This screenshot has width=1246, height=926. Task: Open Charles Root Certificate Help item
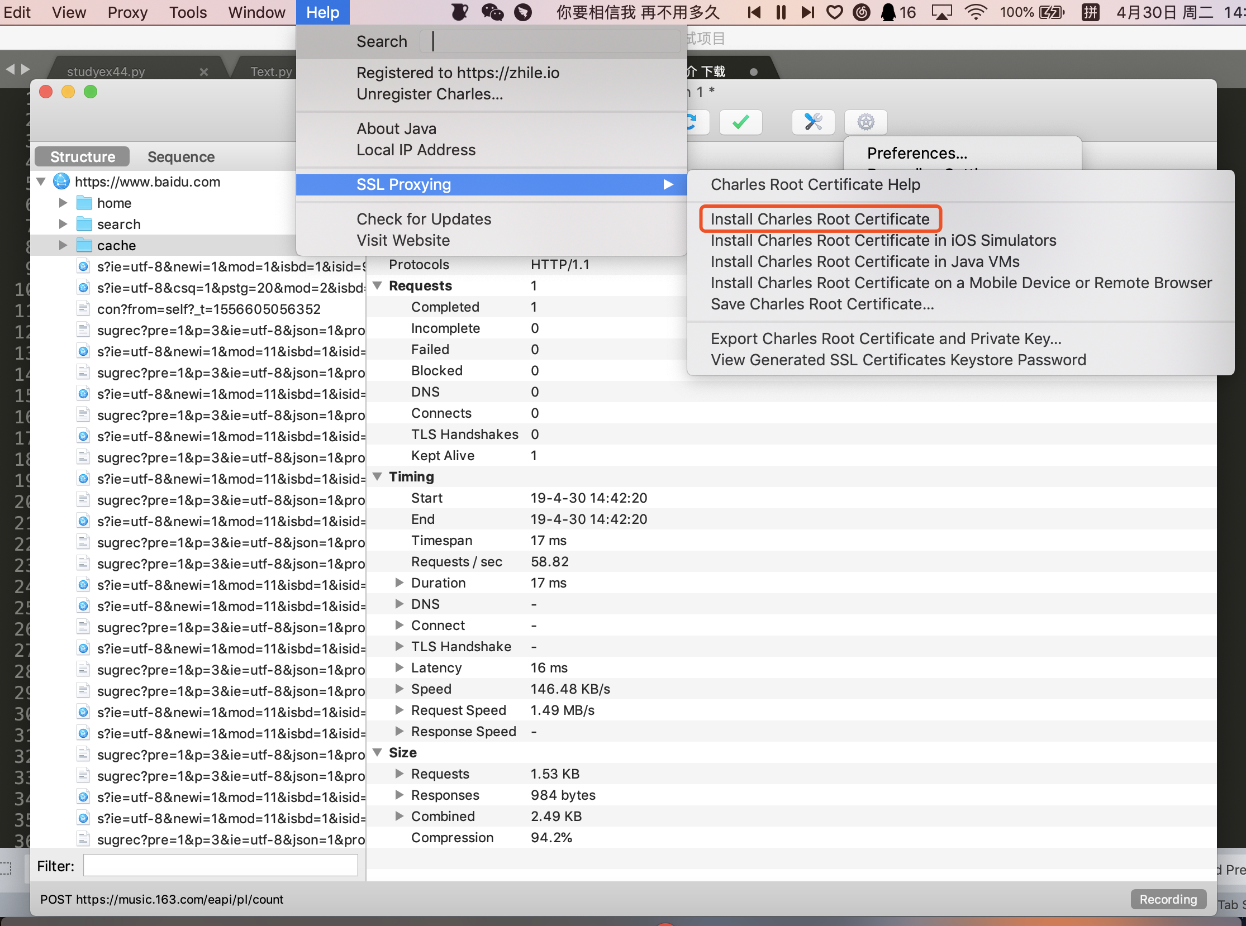pyautogui.click(x=815, y=184)
